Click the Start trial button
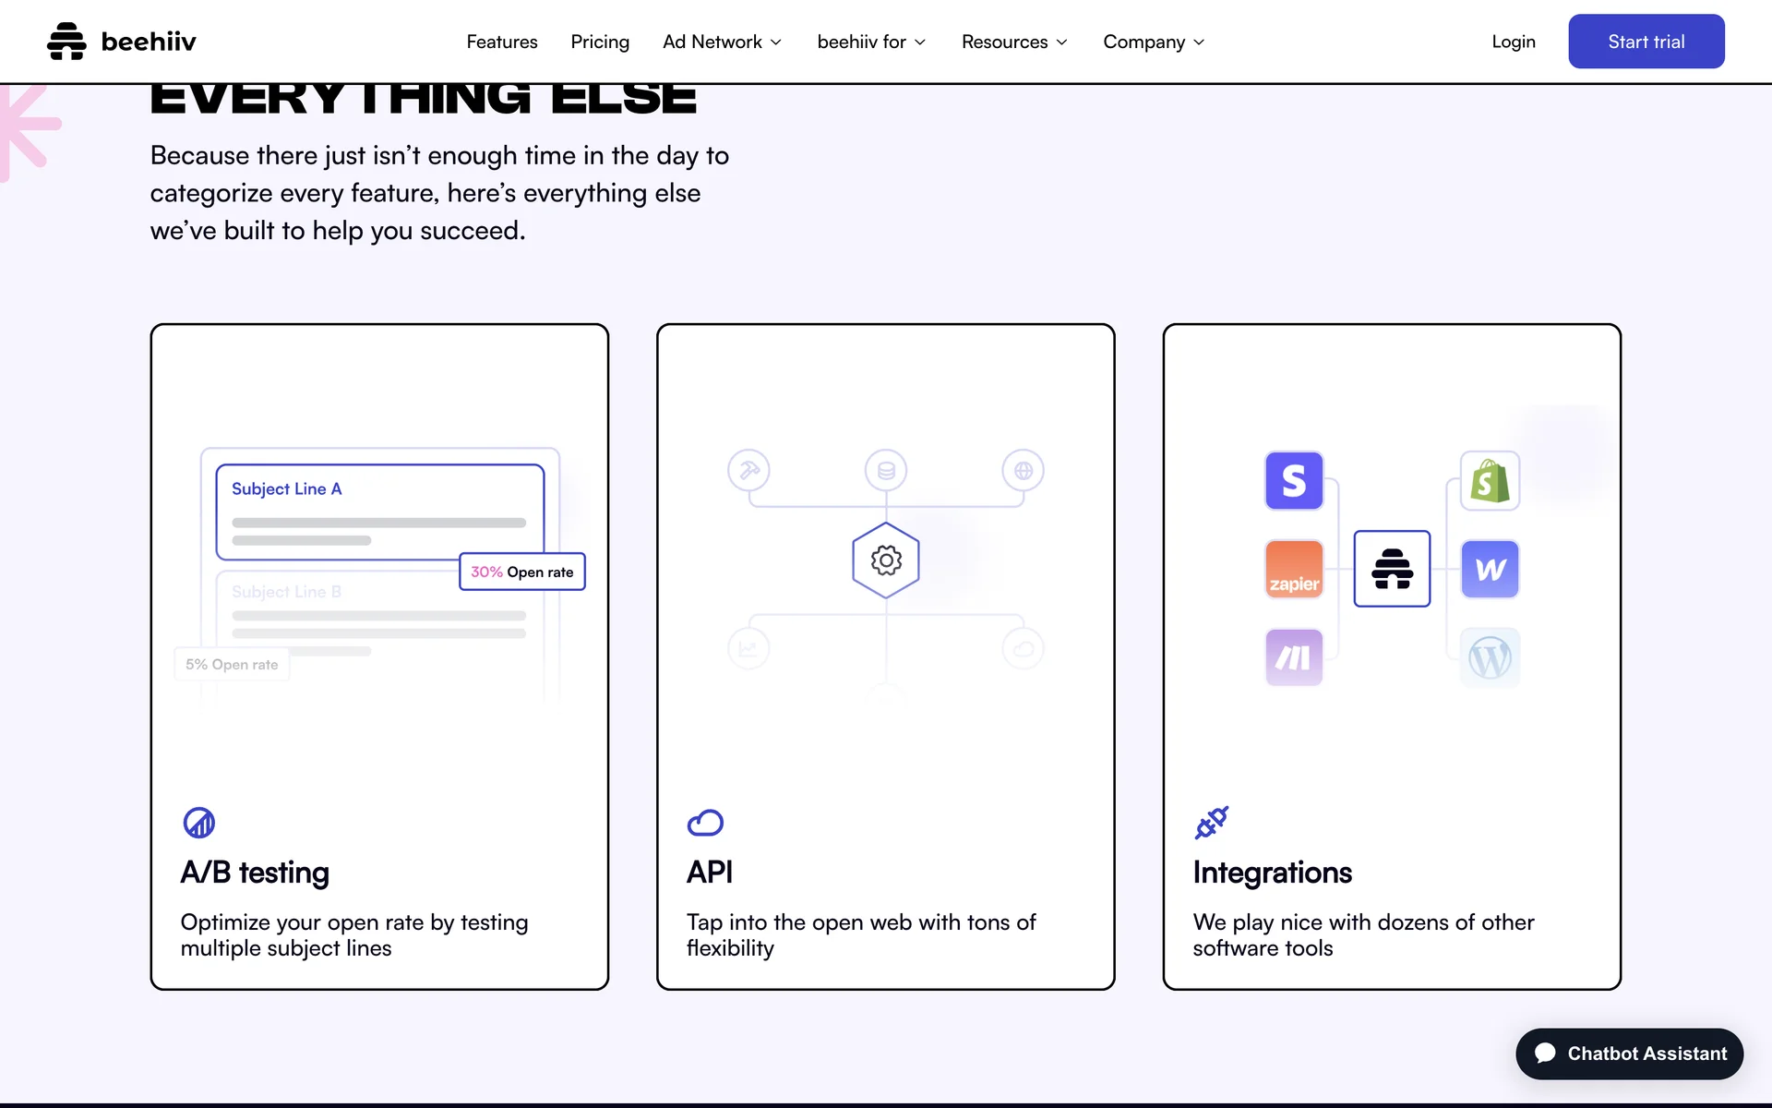Screen dimensions: 1772x1108 coord(1646,42)
